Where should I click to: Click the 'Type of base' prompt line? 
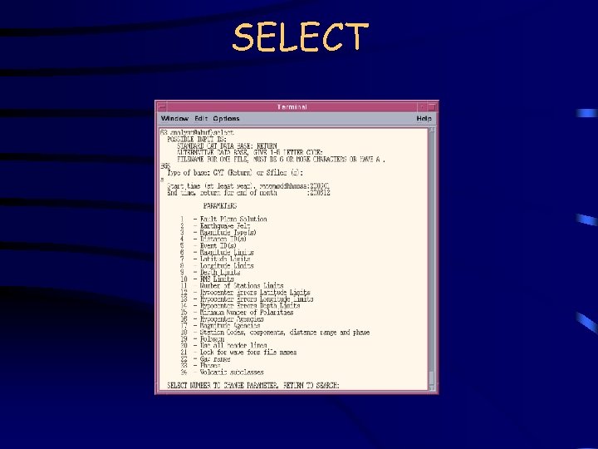[235, 173]
